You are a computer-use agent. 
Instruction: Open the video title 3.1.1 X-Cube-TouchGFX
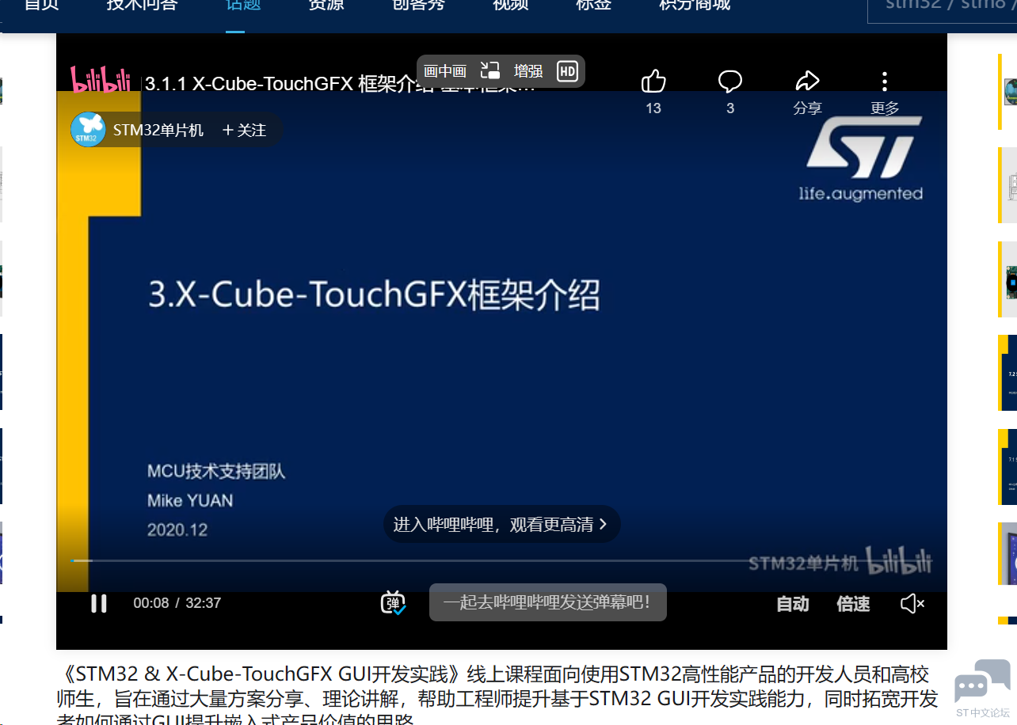coord(341,85)
